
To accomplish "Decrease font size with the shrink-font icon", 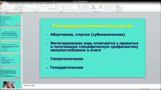I will [x=43, y=6].
